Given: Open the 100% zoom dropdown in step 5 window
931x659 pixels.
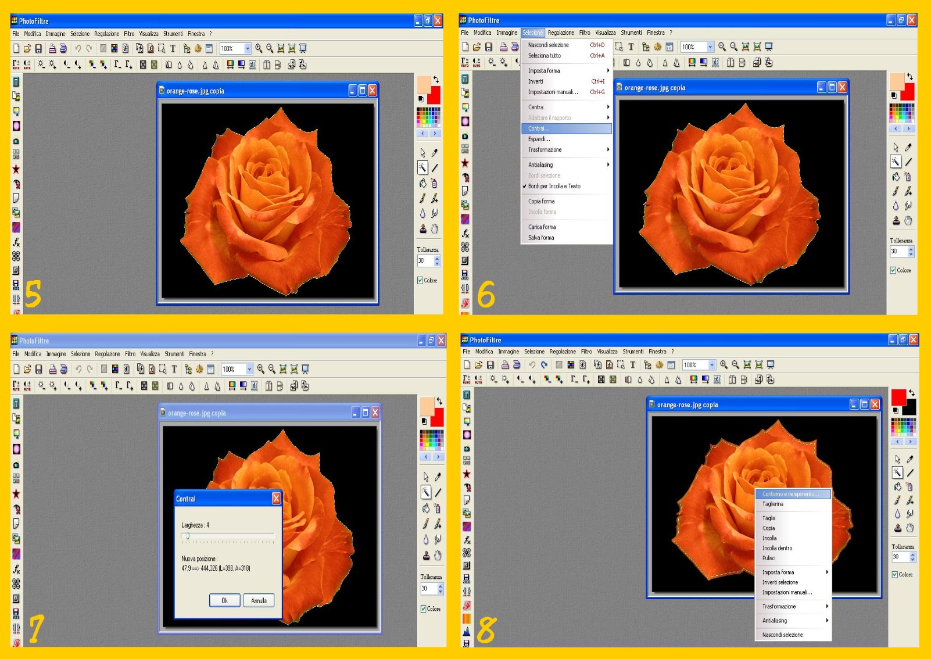Looking at the screenshot, I should pyautogui.click(x=248, y=49).
